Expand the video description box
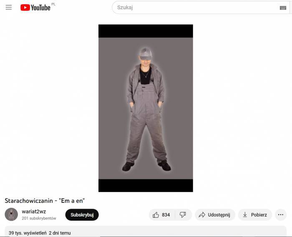 146,232
